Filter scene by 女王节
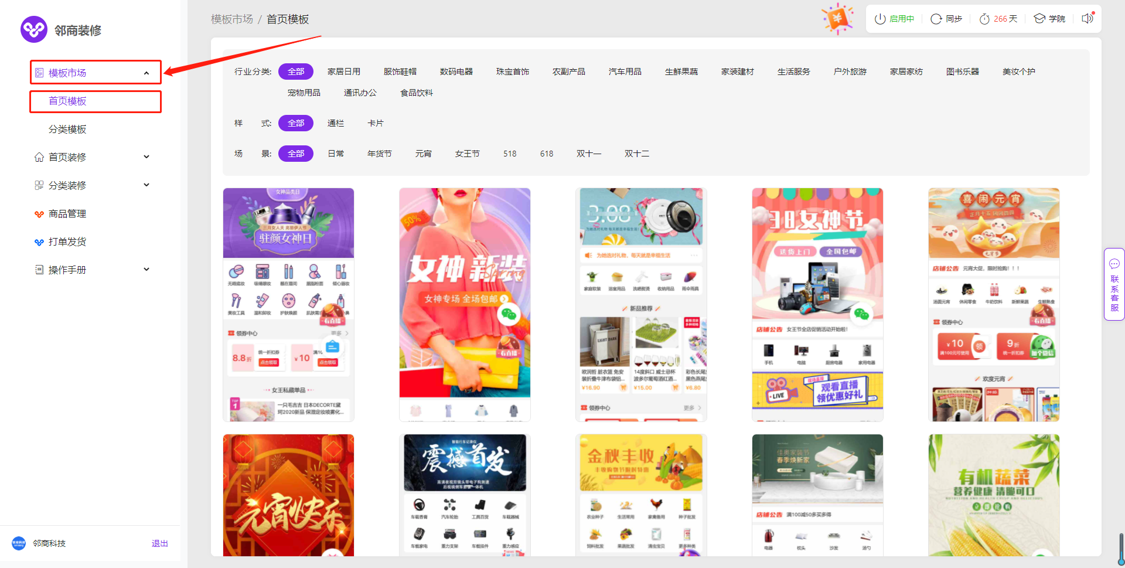 pyautogui.click(x=468, y=154)
